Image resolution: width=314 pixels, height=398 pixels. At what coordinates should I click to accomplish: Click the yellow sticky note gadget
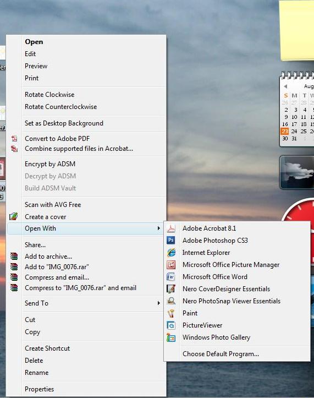point(297,30)
